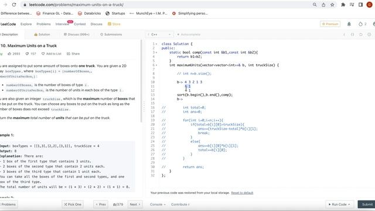Open the MunchEye bookmark
Viewport: 375px width, 211px height.
point(148,13)
